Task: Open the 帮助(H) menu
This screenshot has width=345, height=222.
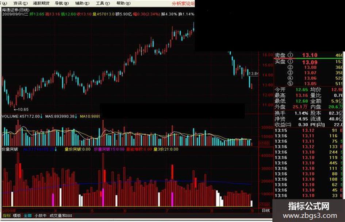Action: click(123, 3)
